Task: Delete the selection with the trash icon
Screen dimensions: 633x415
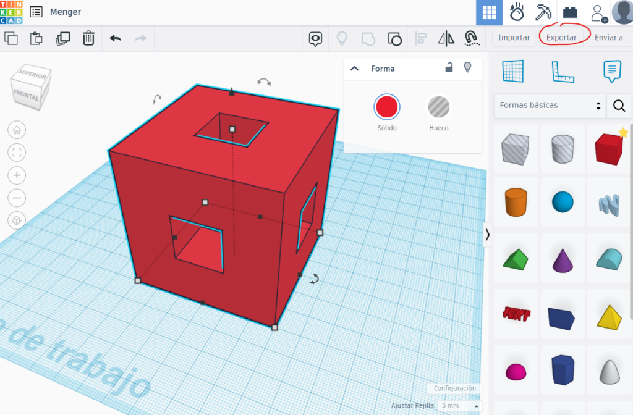Action: pos(88,38)
